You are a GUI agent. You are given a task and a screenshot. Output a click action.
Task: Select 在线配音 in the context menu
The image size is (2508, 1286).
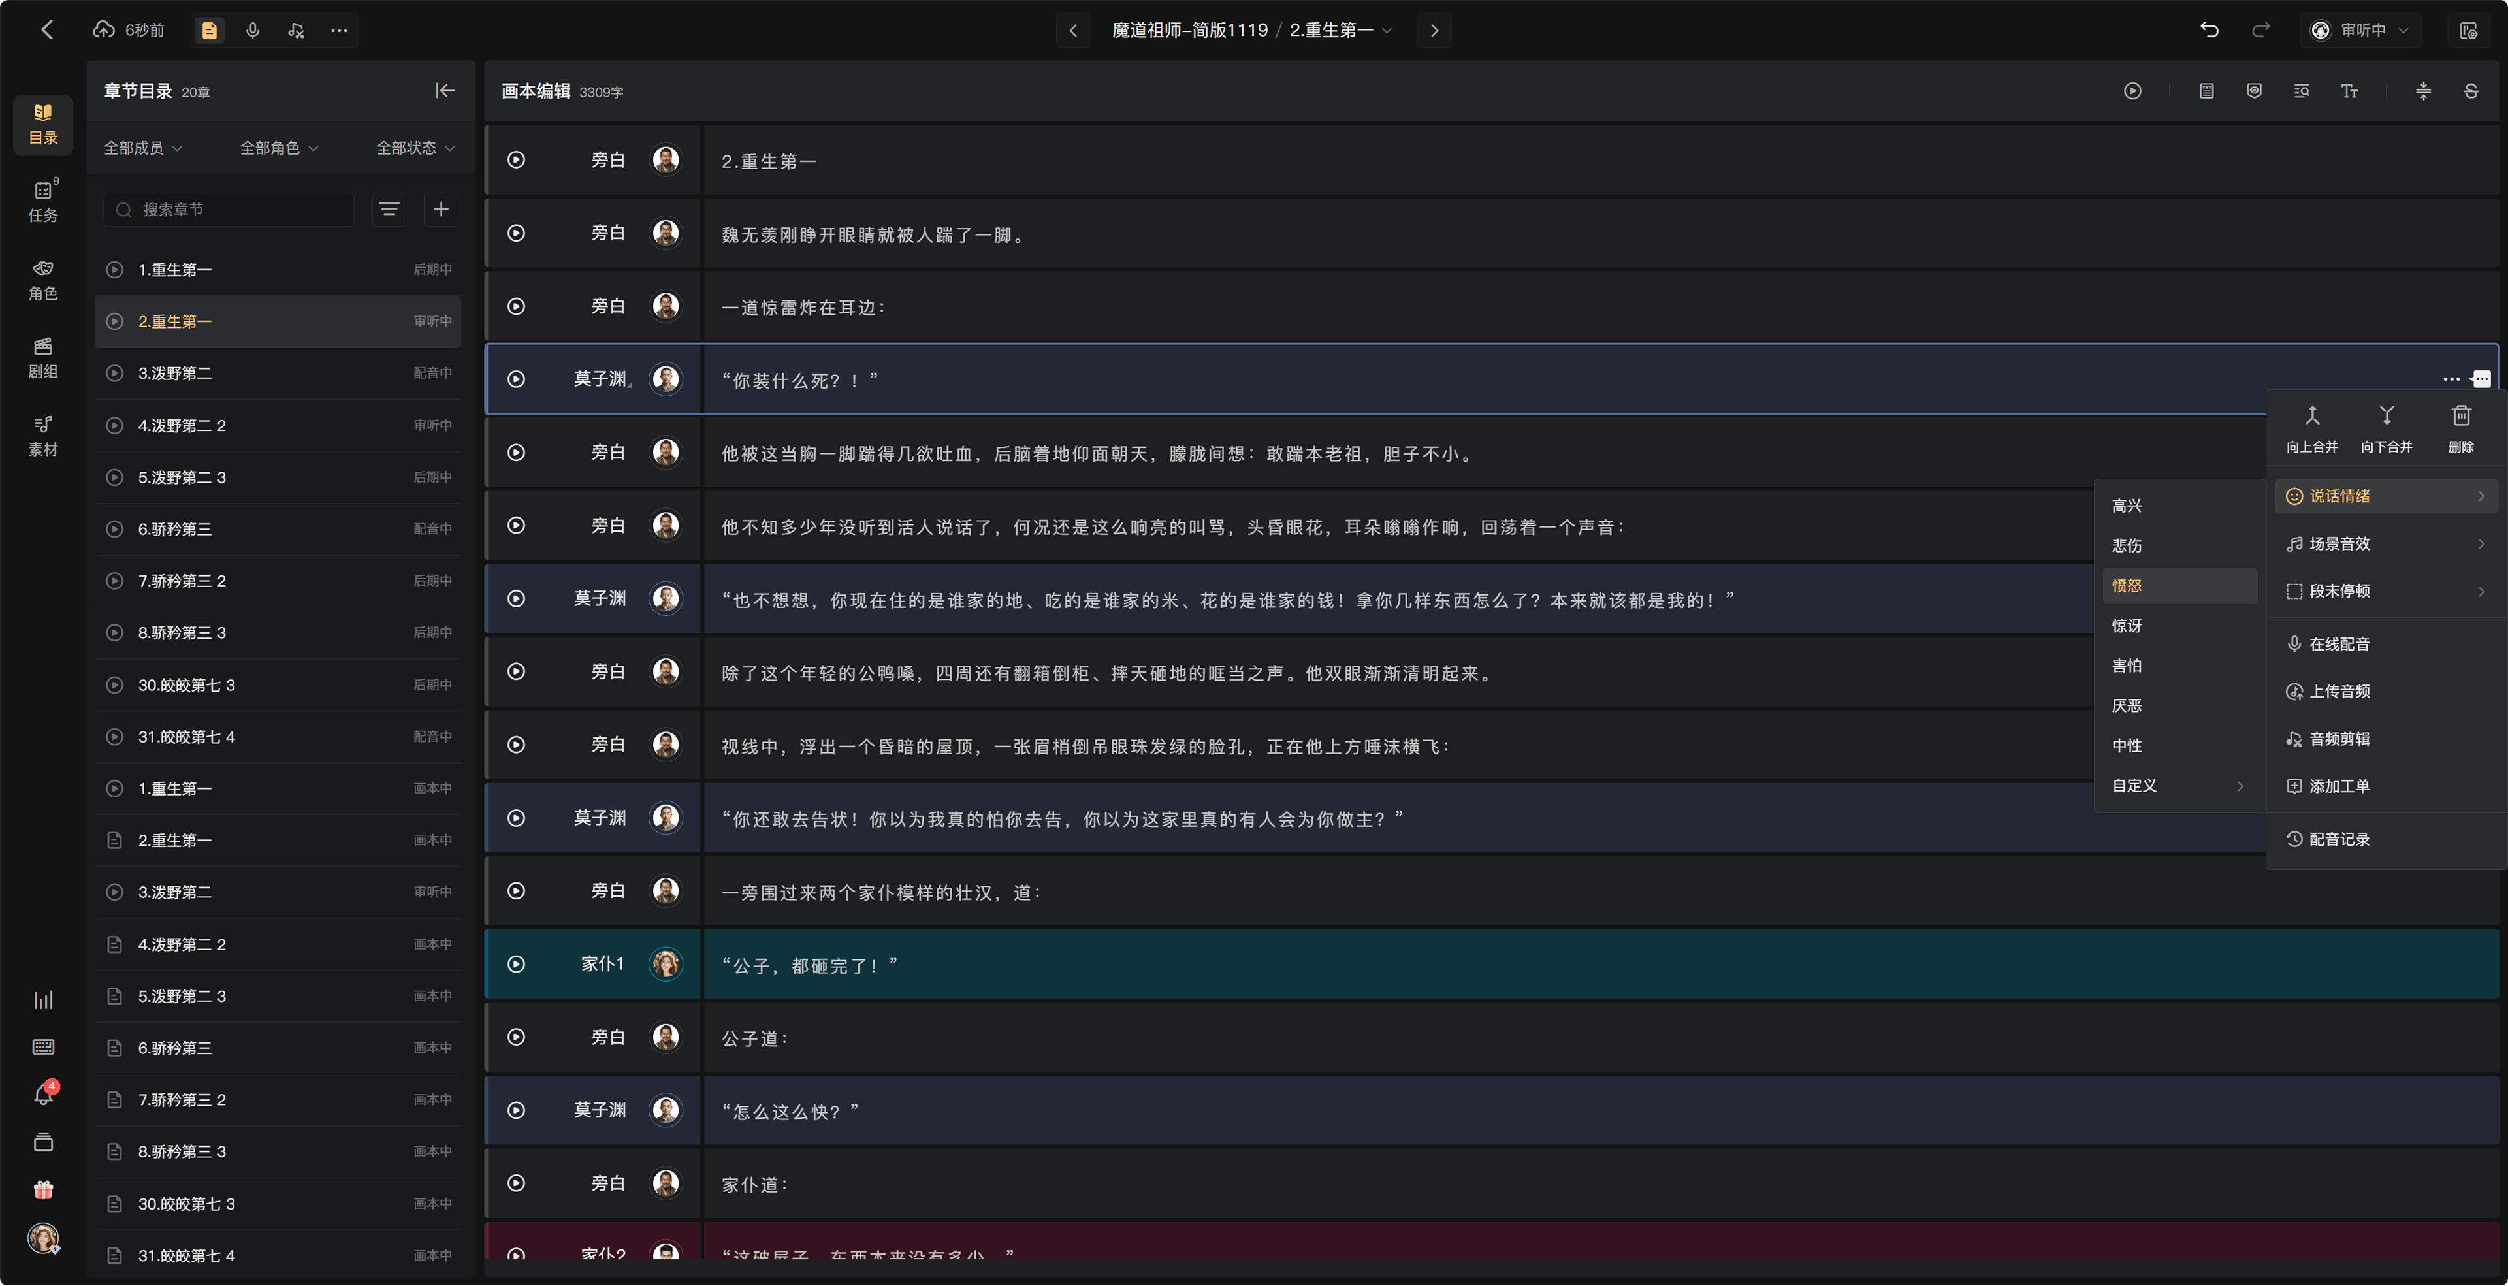2385,645
